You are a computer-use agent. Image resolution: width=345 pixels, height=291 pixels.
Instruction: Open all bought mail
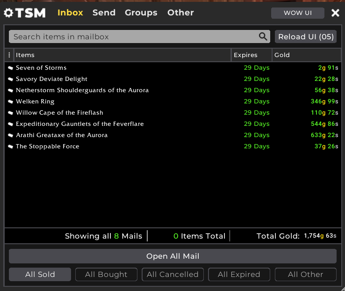point(106,274)
